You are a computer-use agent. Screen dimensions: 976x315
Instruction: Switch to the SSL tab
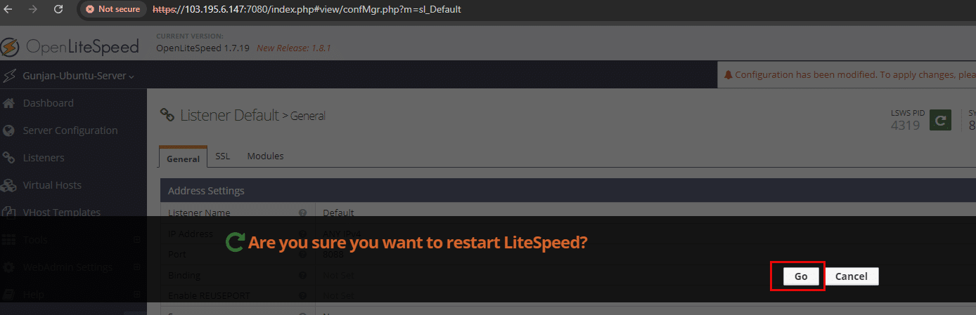click(223, 156)
